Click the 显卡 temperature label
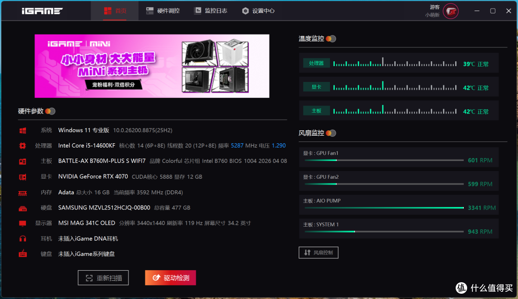This screenshot has width=518, height=299. [317, 87]
